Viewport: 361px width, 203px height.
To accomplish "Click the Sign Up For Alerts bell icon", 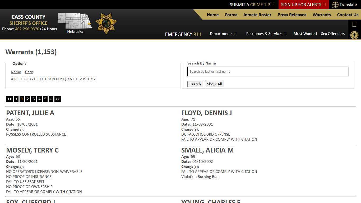I will tap(324, 4).
